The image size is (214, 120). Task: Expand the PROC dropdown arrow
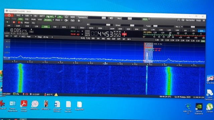[x=62, y=20]
